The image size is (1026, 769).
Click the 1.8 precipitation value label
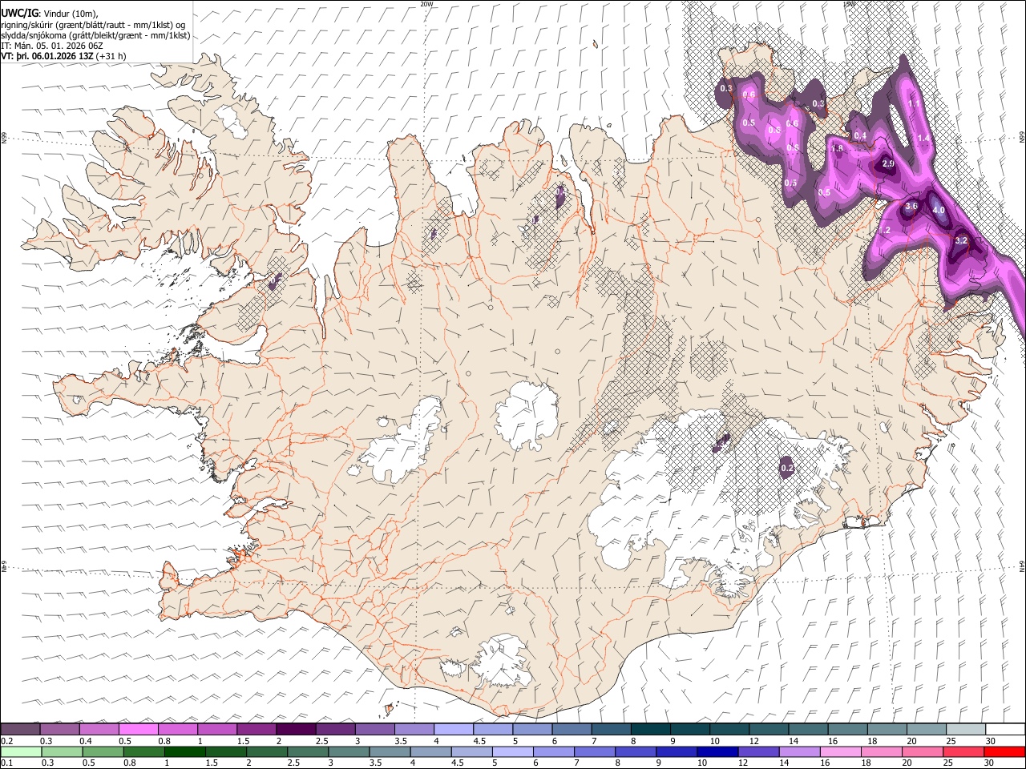coord(838,148)
